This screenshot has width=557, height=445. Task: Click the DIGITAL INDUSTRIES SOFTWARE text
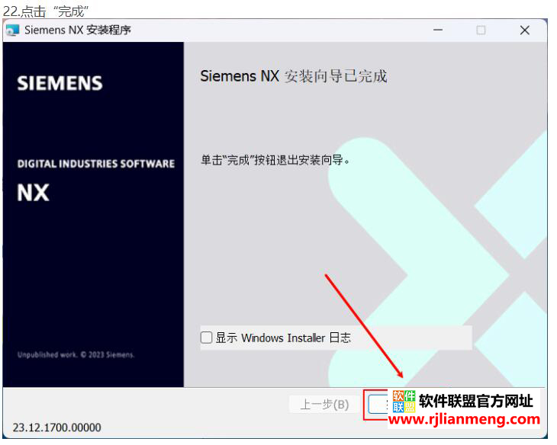pos(96,164)
